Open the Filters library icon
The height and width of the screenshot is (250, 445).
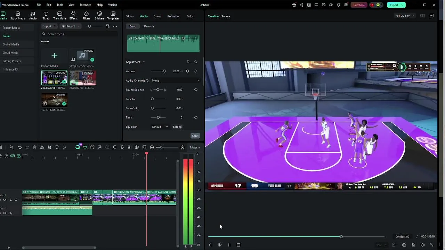pyautogui.click(x=87, y=16)
